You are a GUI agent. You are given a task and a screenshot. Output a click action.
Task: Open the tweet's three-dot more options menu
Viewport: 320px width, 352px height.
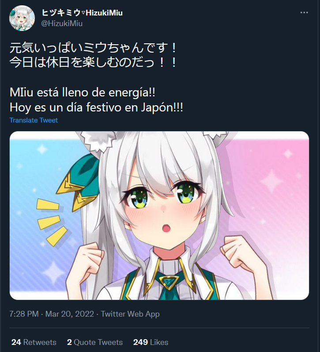[304, 12]
